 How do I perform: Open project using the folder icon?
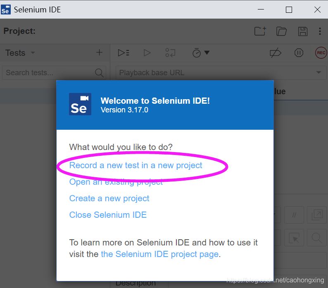pos(281,31)
